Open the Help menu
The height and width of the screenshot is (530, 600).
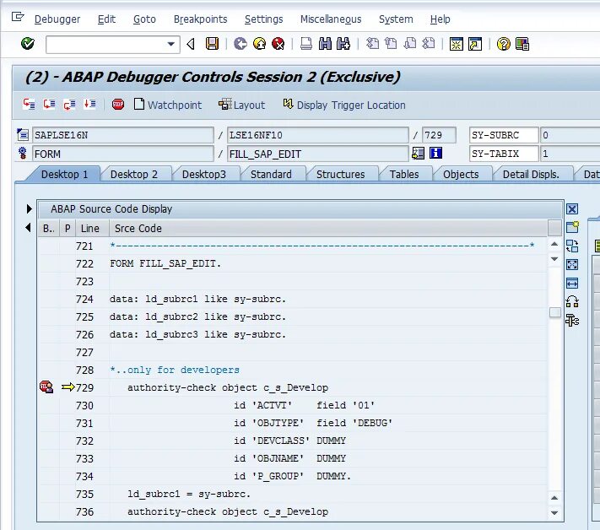440,19
